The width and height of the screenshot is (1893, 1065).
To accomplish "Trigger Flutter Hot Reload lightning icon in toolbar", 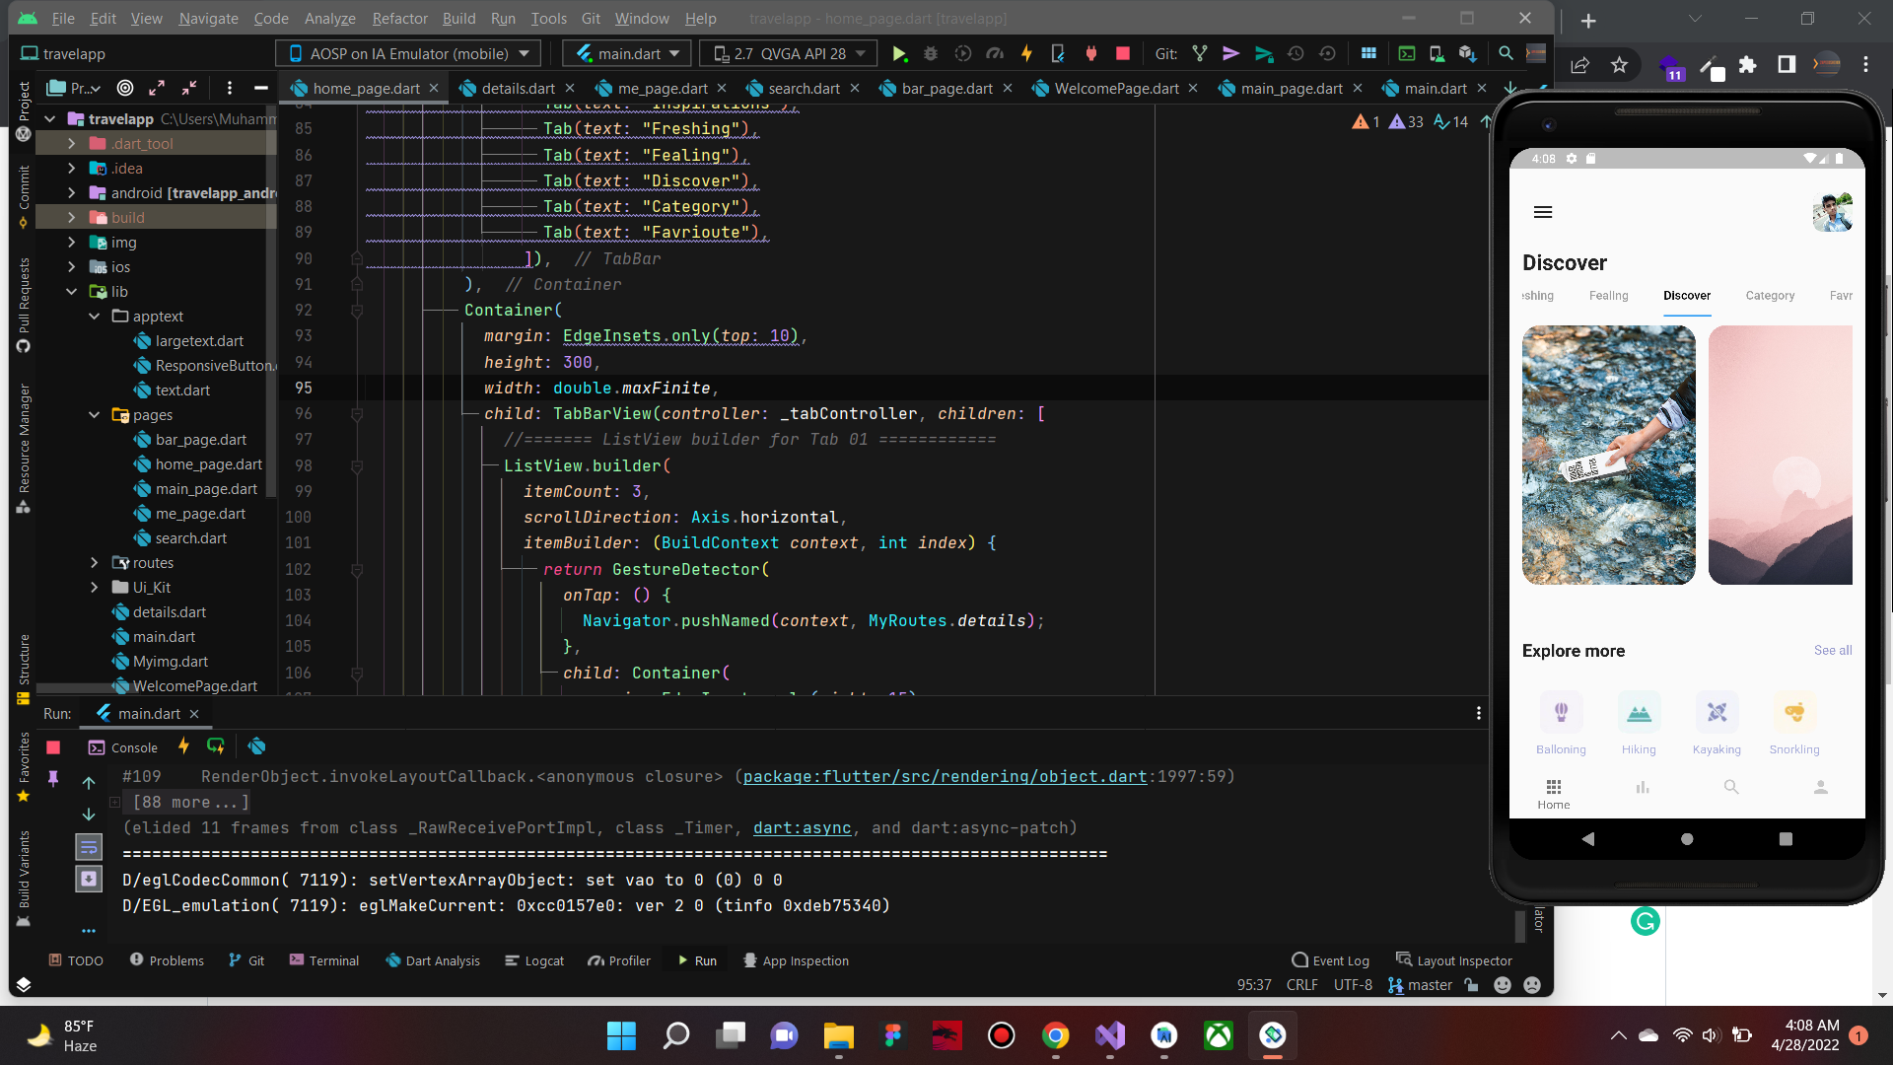I will point(1026,54).
